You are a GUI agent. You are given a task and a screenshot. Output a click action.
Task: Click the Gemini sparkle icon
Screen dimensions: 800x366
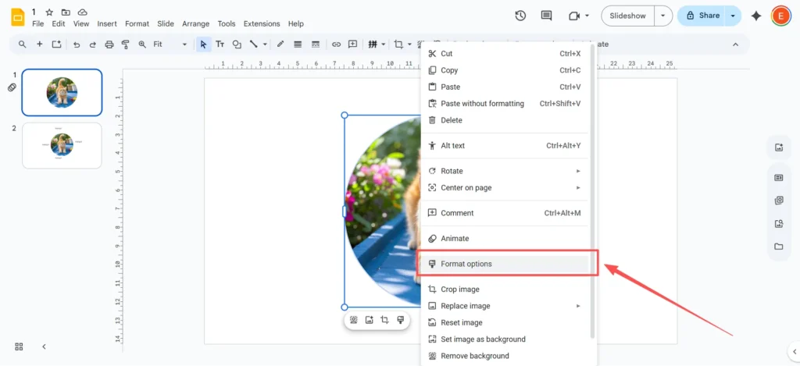(756, 16)
